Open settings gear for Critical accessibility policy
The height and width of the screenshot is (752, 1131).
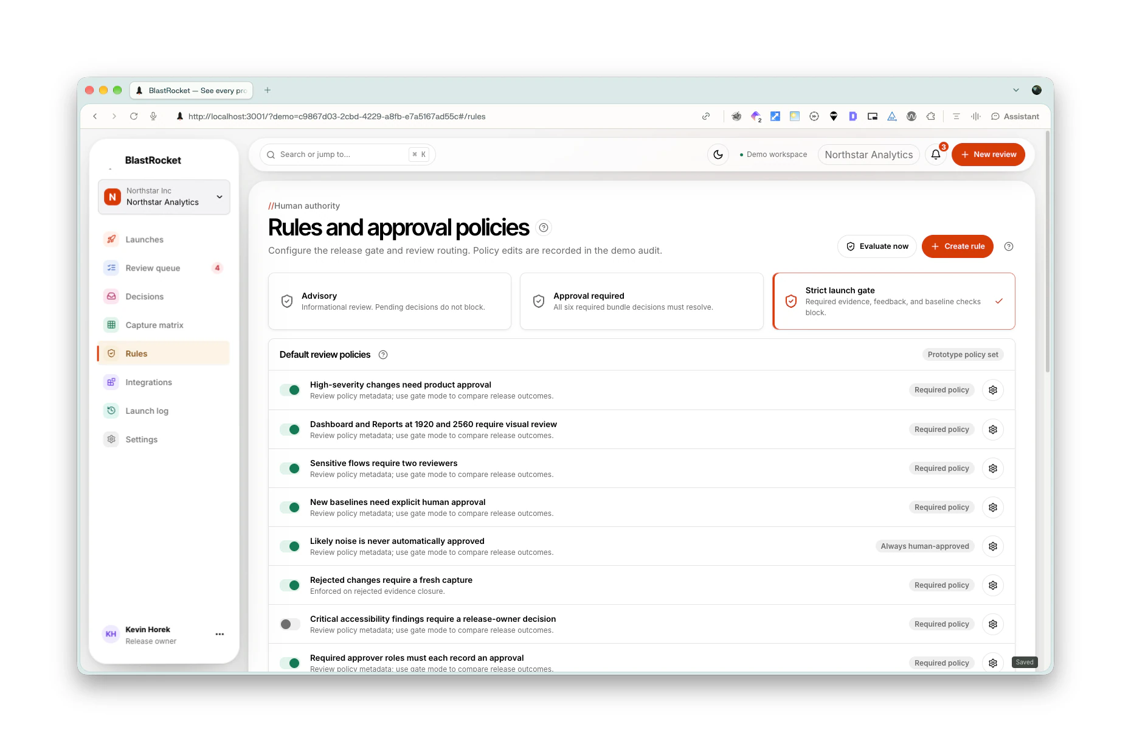coord(993,624)
